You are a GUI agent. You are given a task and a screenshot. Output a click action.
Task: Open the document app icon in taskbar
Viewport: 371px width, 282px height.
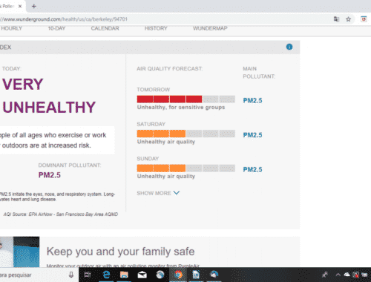(196, 275)
